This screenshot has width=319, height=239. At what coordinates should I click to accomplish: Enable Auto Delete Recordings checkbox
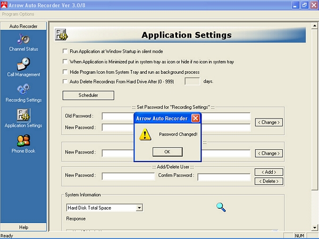pyautogui.click(x=65, y=81)
